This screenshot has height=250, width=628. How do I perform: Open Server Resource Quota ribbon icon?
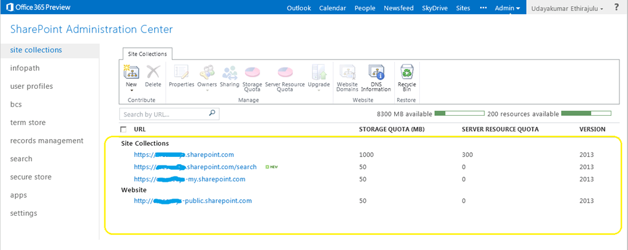(x=285, y=72)
